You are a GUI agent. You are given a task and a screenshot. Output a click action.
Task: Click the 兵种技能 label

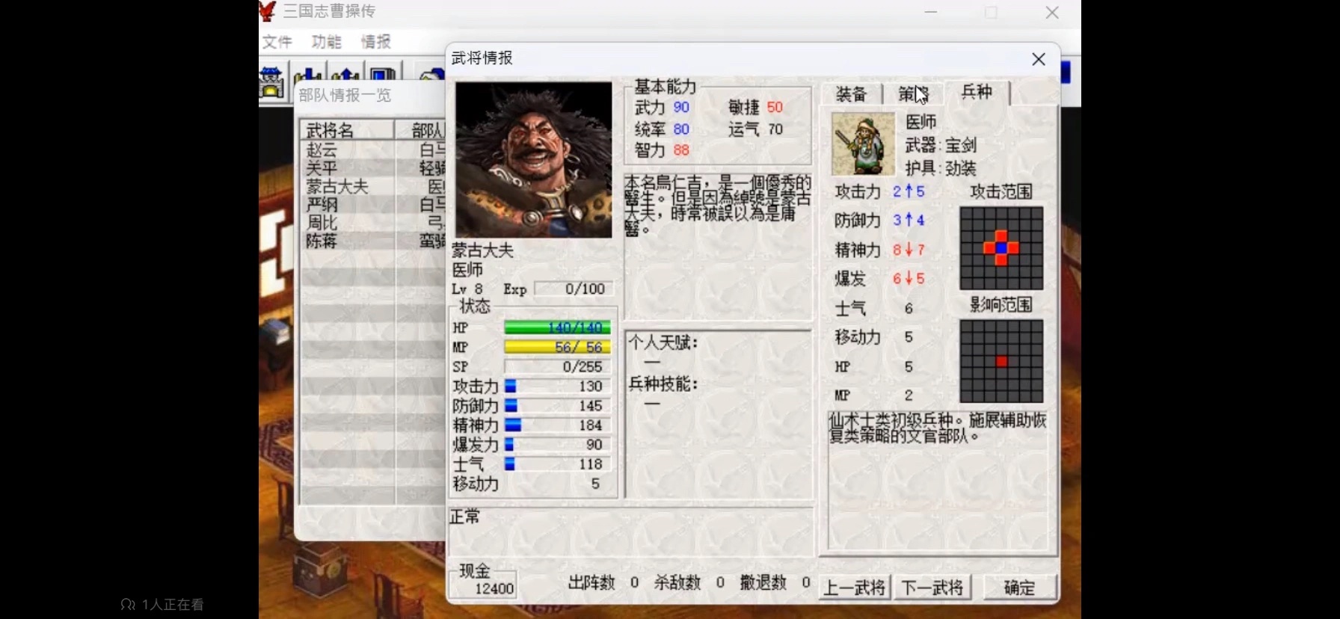(663, 384)
